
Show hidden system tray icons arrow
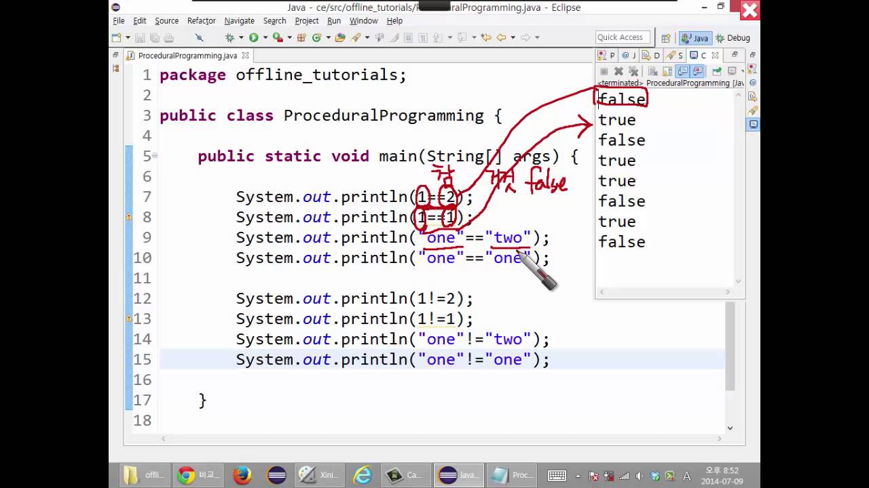pyautogui.click(x=578, y=476)
